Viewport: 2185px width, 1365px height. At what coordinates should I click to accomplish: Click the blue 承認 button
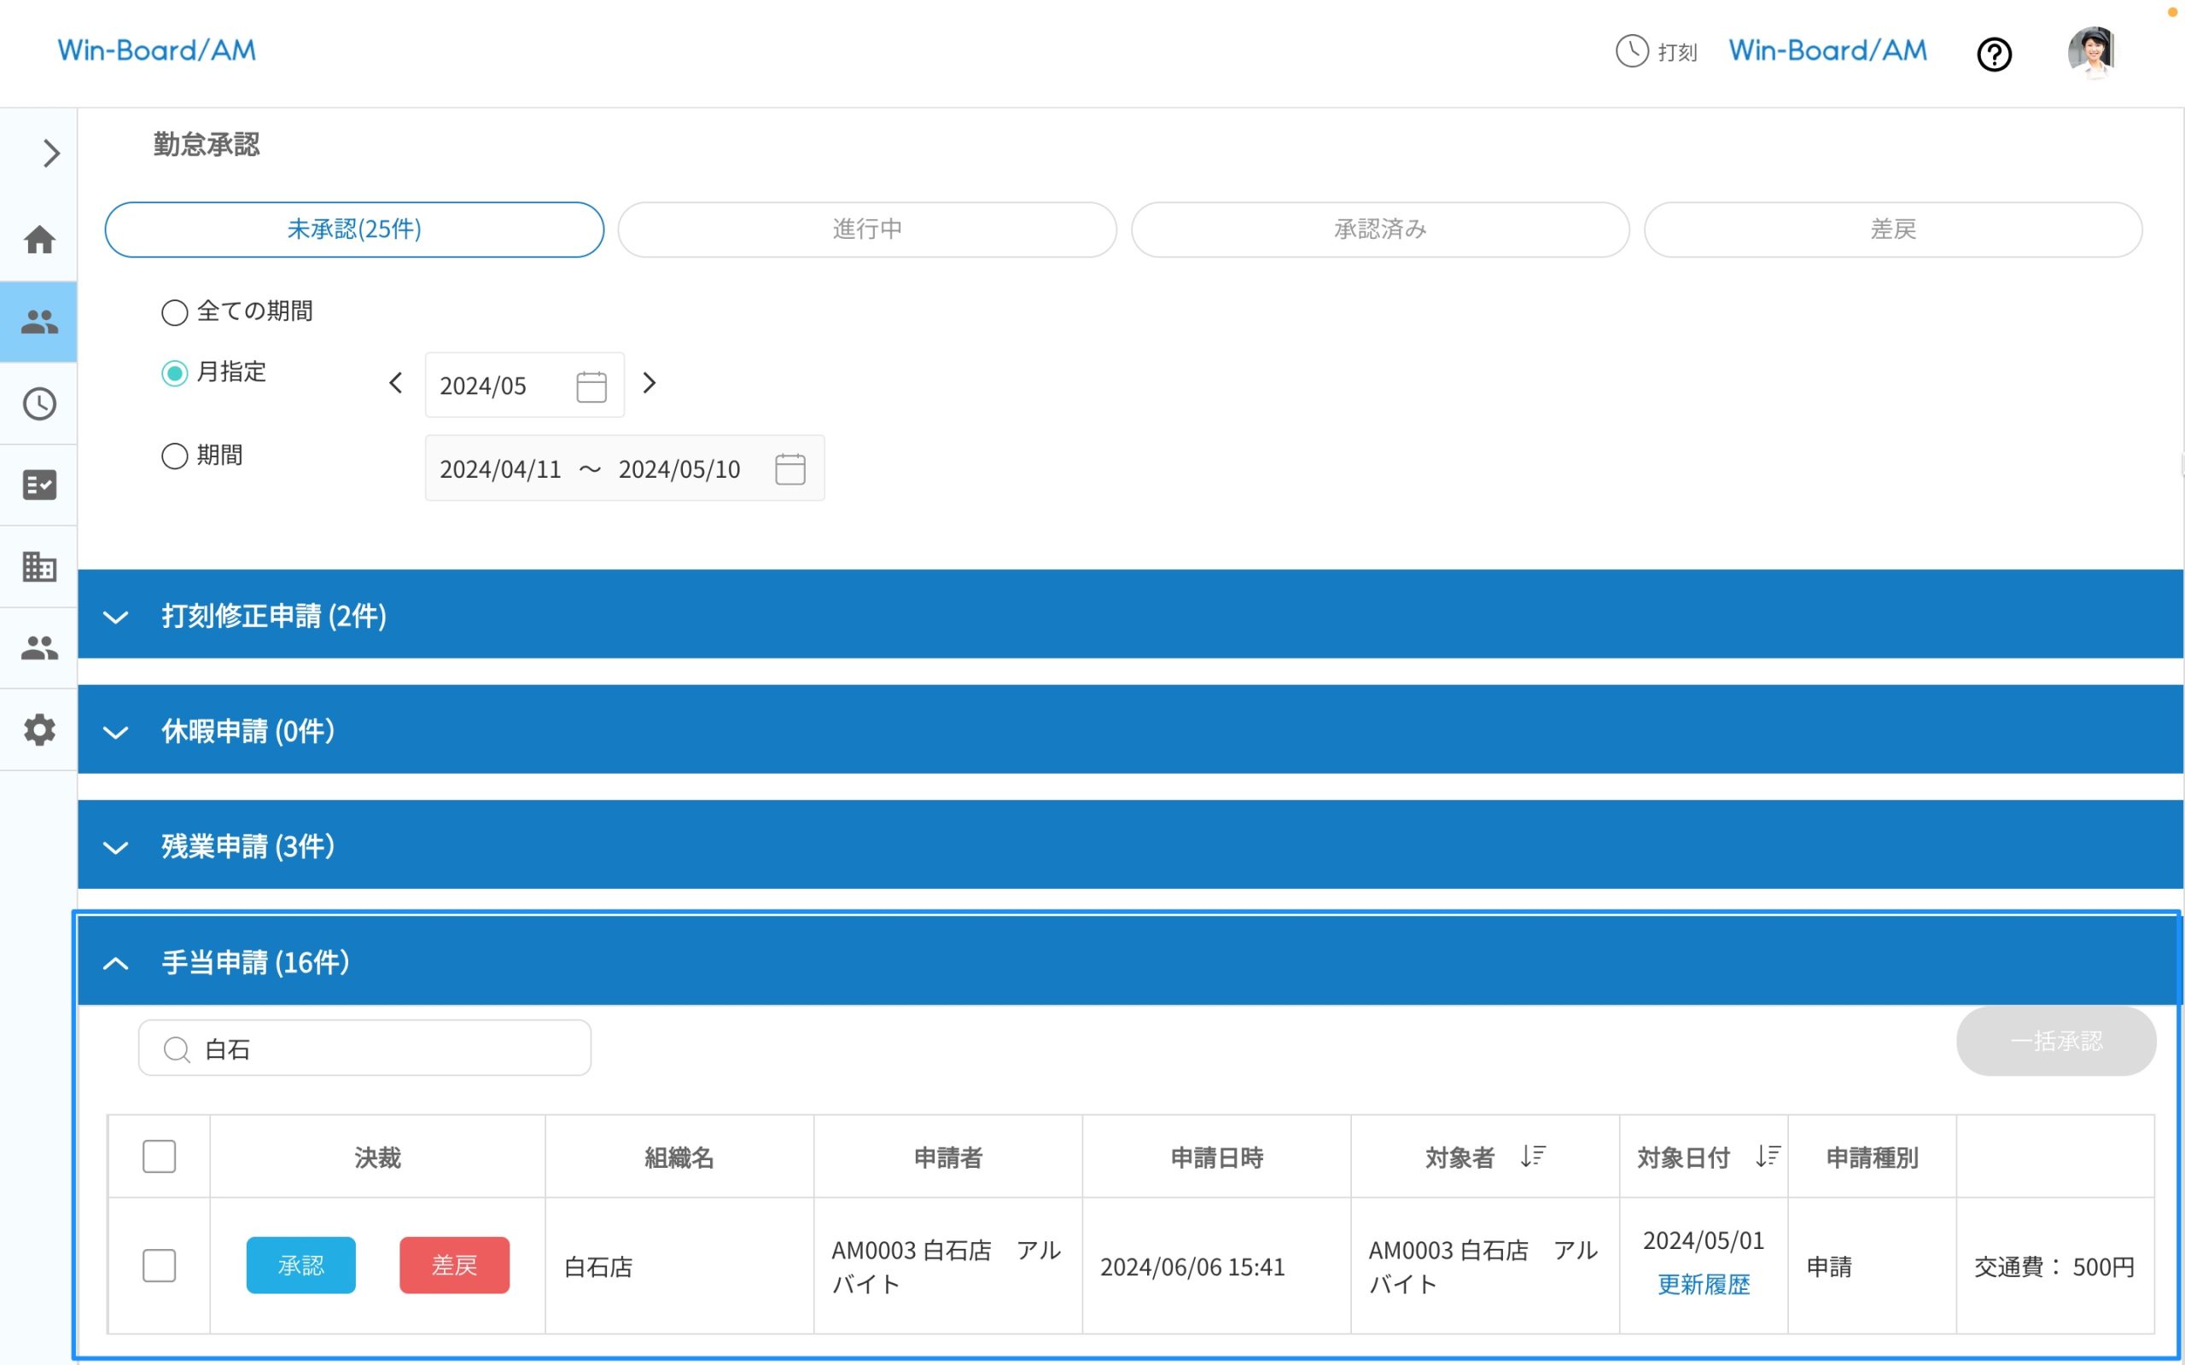pyautogui.click(x=300, y=1266)
